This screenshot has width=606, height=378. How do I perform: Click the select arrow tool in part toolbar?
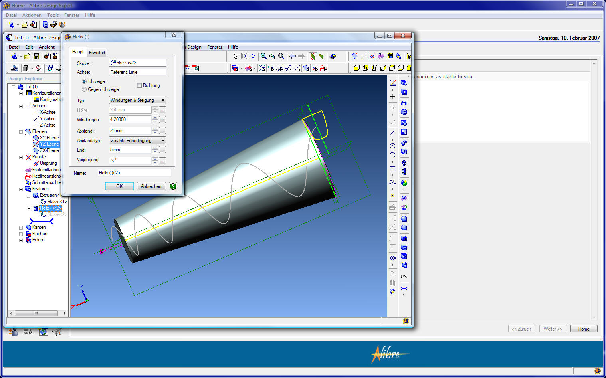[235, 56]
